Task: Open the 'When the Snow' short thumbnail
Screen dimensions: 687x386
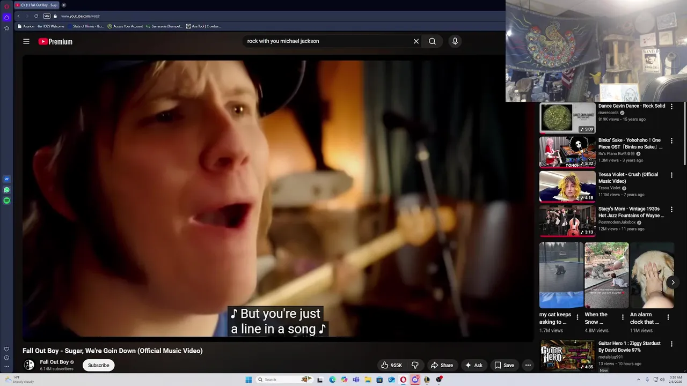Action: tap(606, 275)
